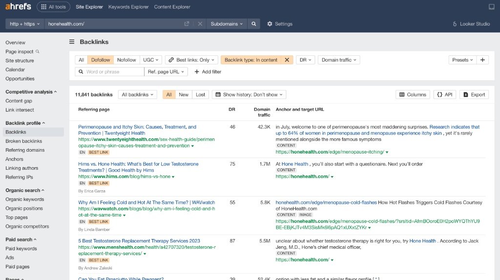This screenshot has width=500, height=280.
Task: Click the window icon in top right corner
Action: (491, 7)
